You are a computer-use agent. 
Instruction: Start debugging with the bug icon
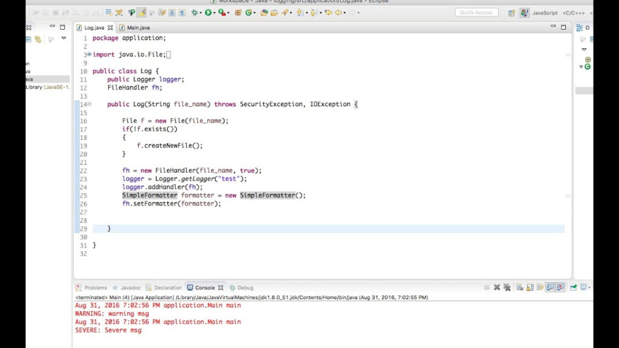(x=195, y=13)
